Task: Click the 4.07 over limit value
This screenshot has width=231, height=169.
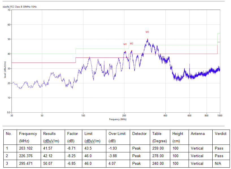Action: click(x=112, y=163)
